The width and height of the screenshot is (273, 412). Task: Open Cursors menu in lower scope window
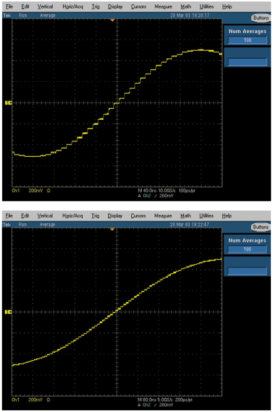pos(138,216)
